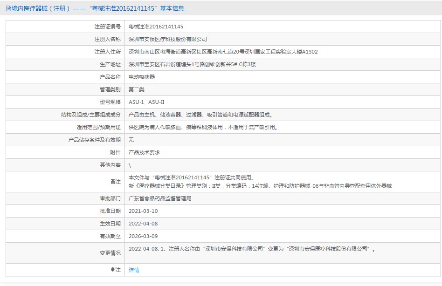Click the 结构及组成/主要组成成分 label
Viewport: 442px width, 286px height.
coord(91,115)
